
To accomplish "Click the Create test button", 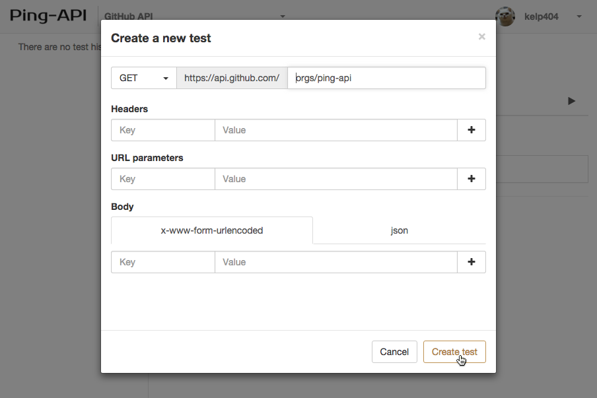I will tap(454, 352).
